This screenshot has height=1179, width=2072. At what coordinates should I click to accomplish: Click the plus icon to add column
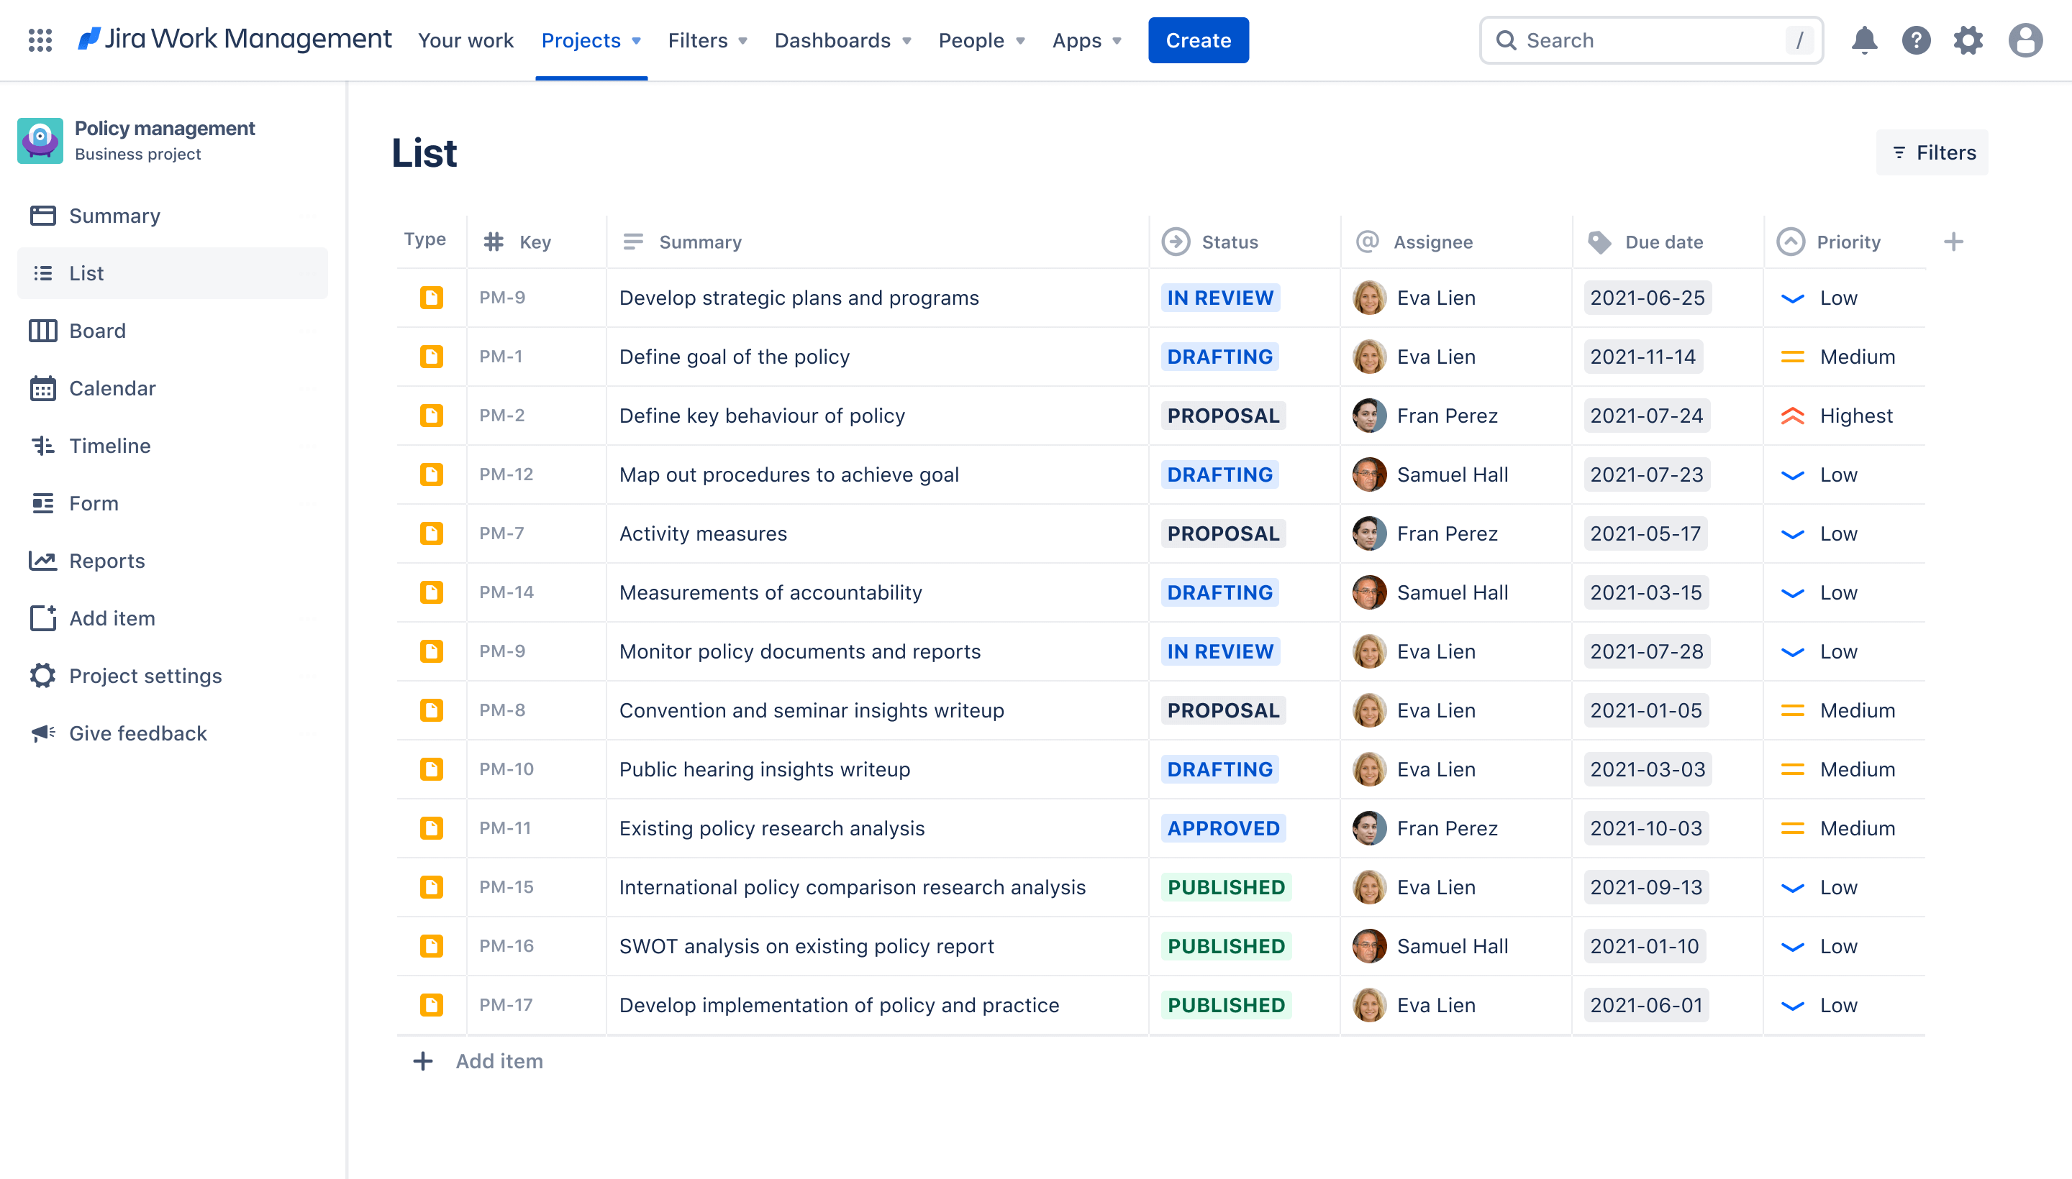1953,240
